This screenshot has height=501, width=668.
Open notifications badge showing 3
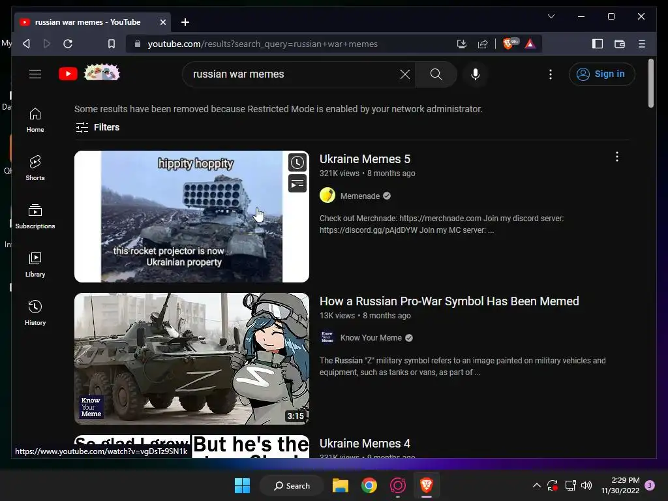coord(650,485)
